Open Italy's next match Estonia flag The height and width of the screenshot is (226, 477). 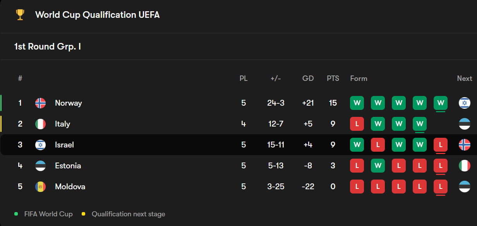pyautogui.click(x=464, y=124)
